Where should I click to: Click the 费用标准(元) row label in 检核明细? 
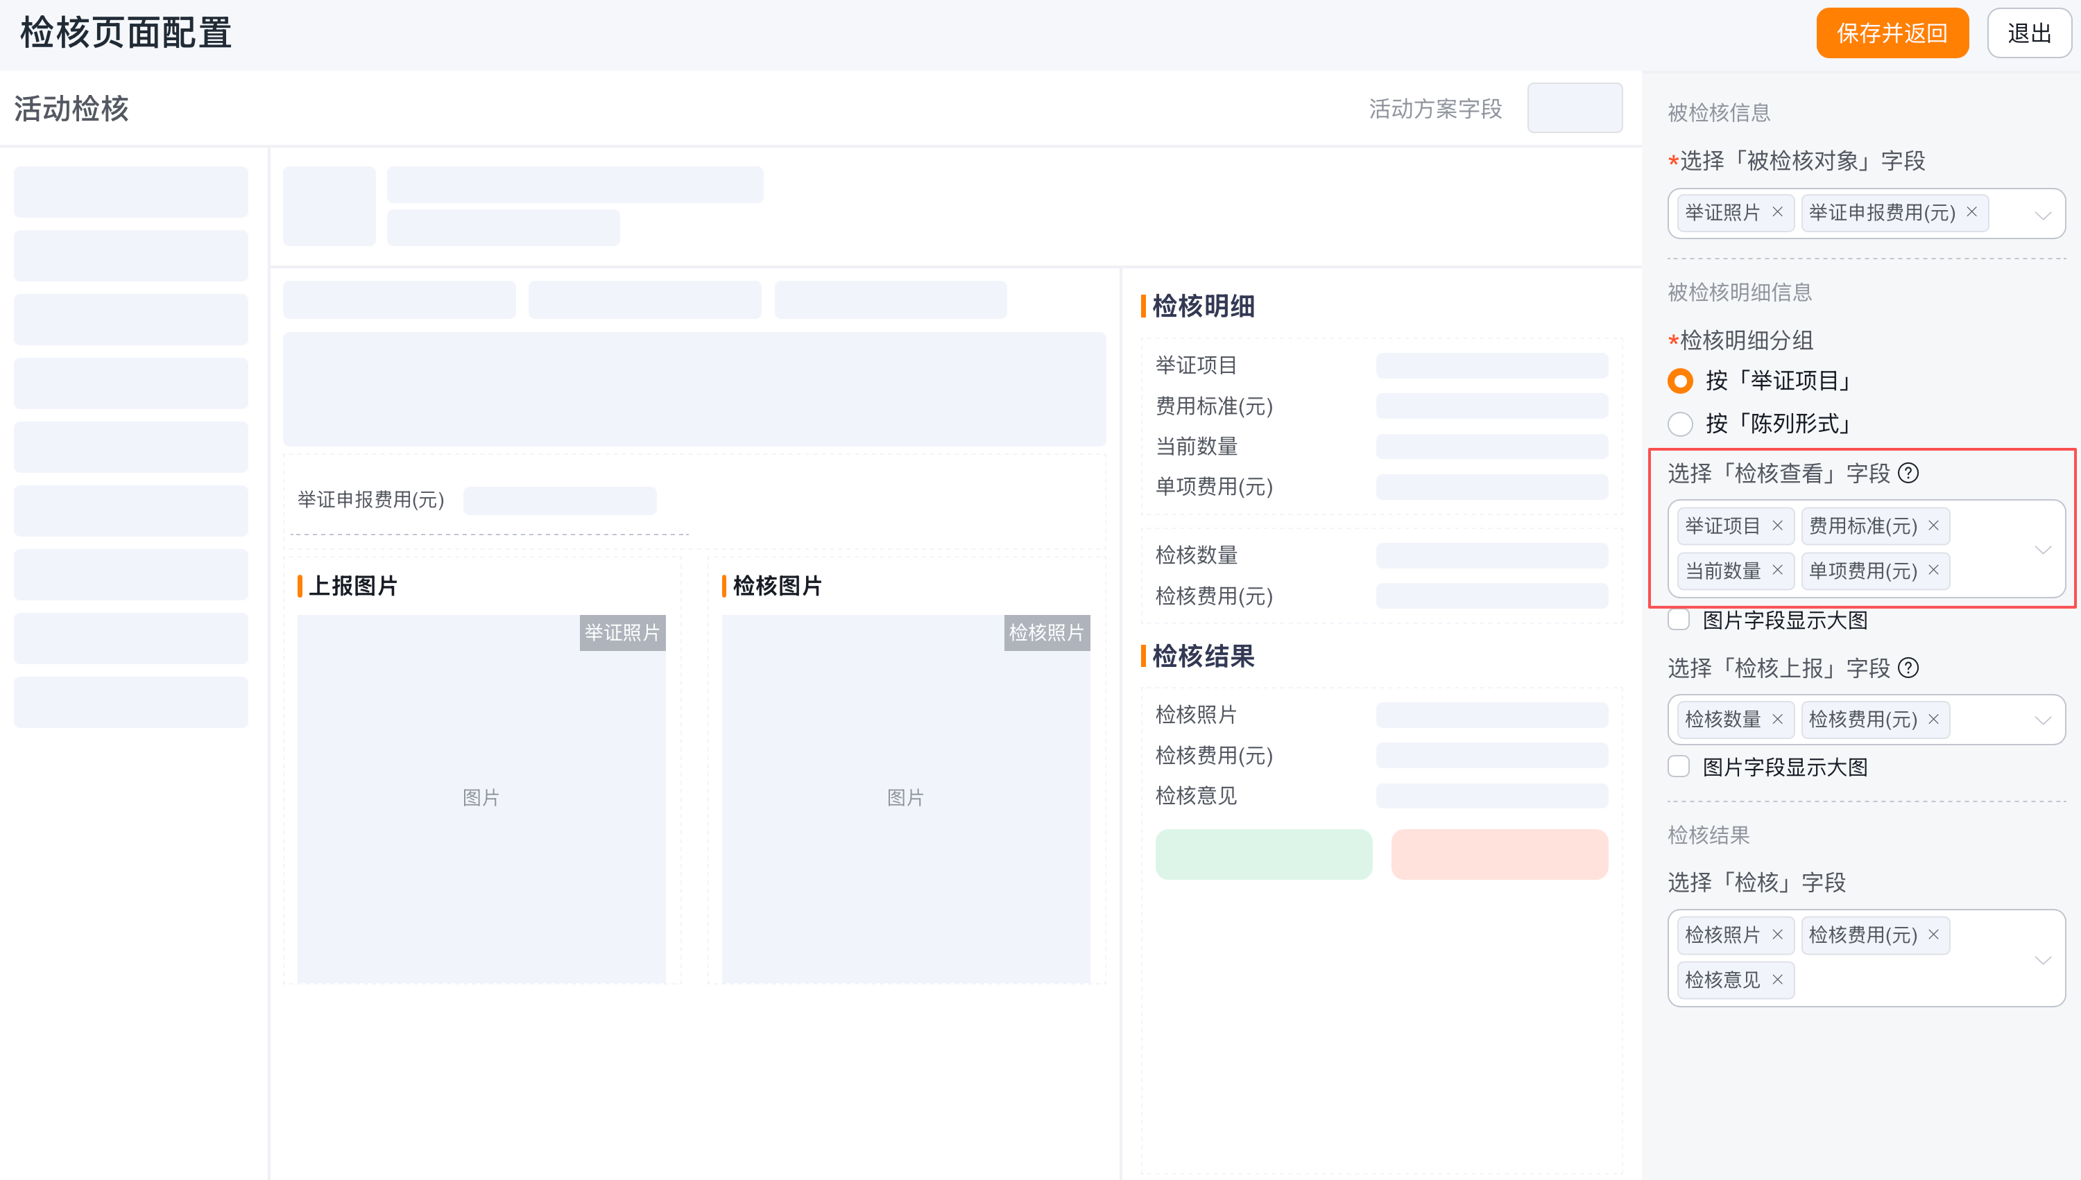tap(1215, 406)
